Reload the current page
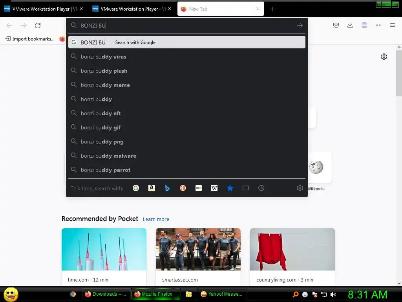The height and width of the screenshot is (302, 402). pyautogui.click(x=38, y=26)
